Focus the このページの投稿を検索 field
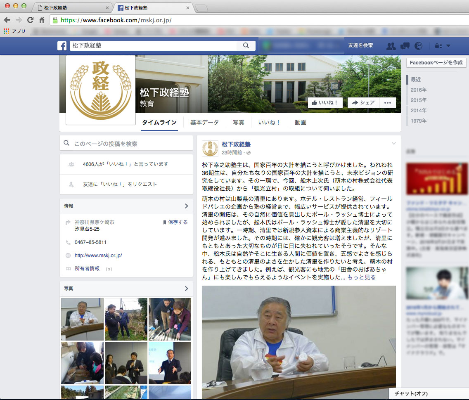The width and height of the screenshot is (469, 400). (x=126, y=143)
